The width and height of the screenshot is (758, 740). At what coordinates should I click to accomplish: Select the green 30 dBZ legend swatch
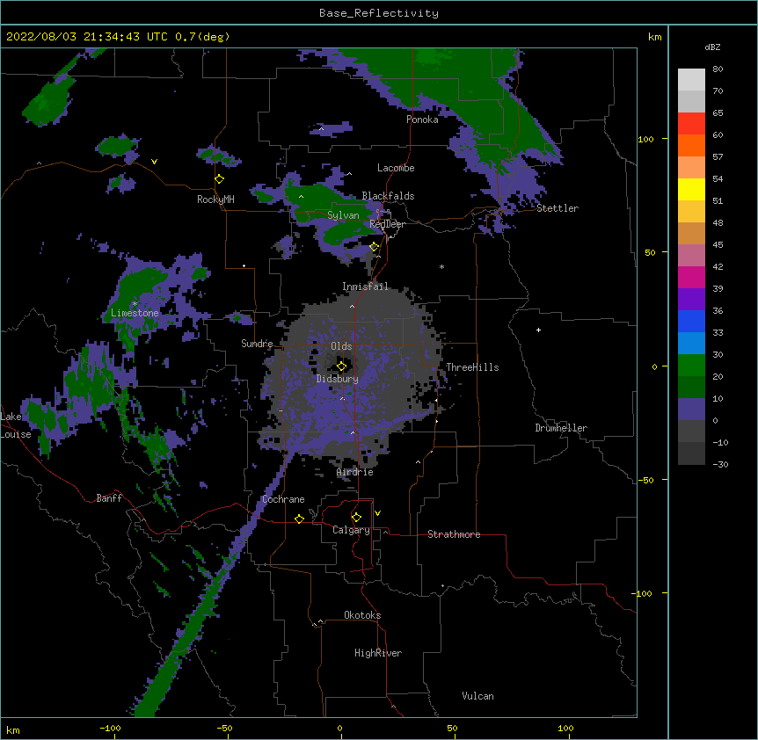[691, 366]
